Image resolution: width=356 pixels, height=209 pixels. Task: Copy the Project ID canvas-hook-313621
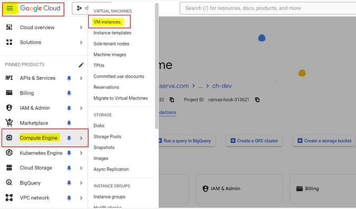pyautogui.click(x=257, y=100)
